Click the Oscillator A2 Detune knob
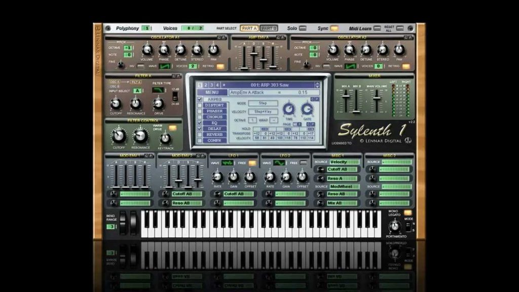This screenshot has height=292, width=519. tap(366, 50)
